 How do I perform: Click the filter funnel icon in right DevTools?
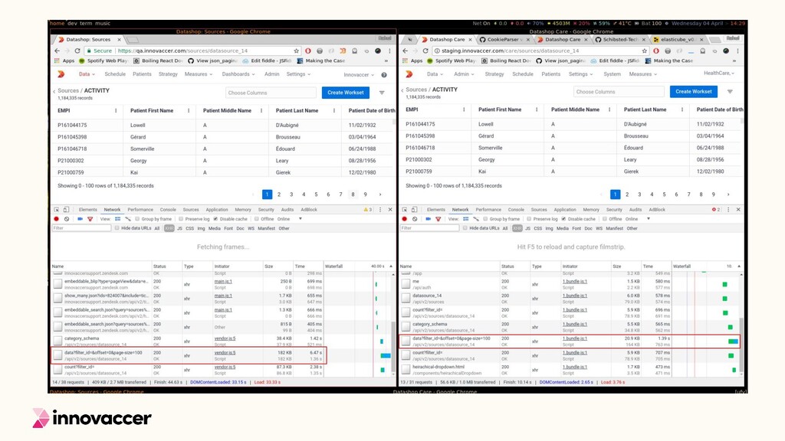click(x=438, y=219)
